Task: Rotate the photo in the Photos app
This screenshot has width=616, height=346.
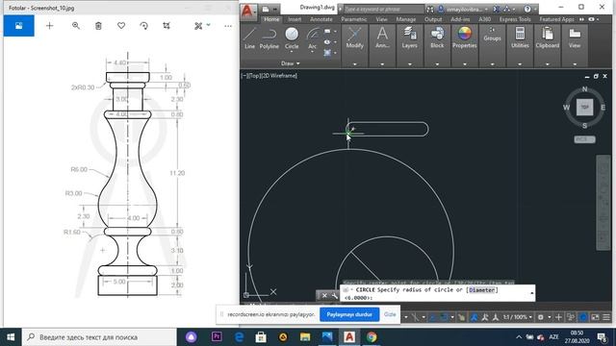Action: tap(143, 26)
